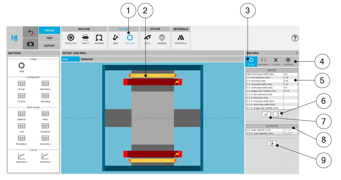Edit the C.S. thickness value field
This screenshot has width=341, height=180.
[x=290, y=81]
